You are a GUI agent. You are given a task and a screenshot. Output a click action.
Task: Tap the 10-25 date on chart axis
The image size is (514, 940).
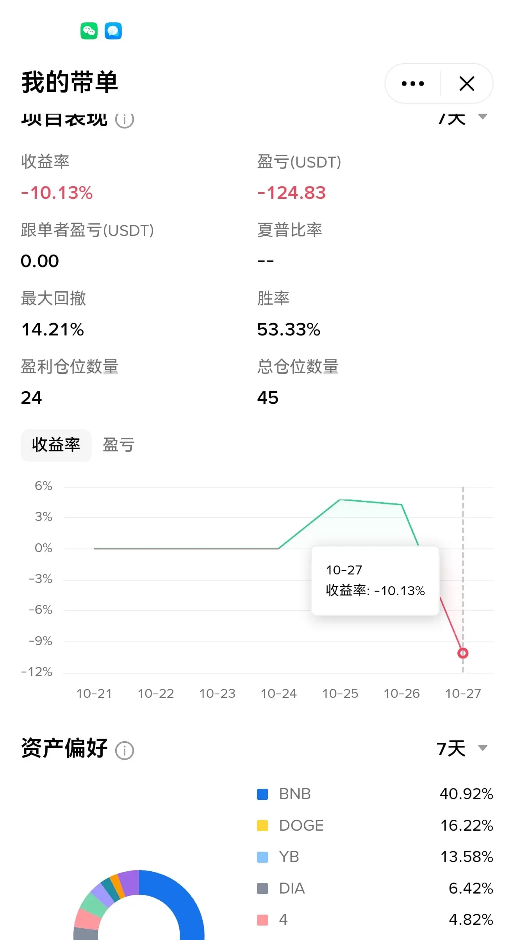click(x=340, y=694)
